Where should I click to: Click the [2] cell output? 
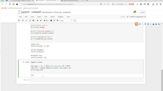32,75
